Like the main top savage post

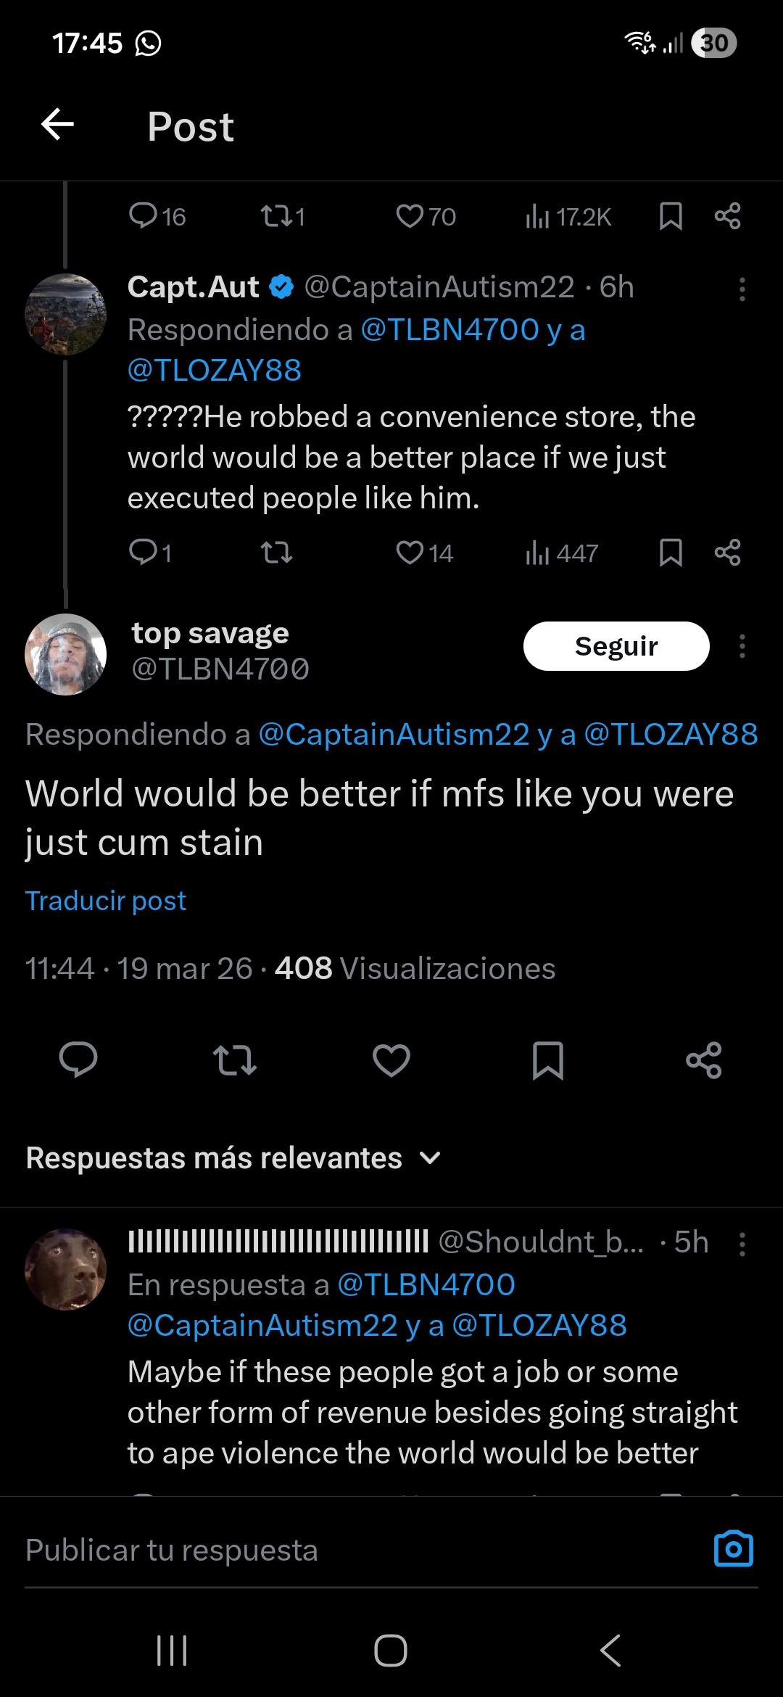click(391, 1060)
